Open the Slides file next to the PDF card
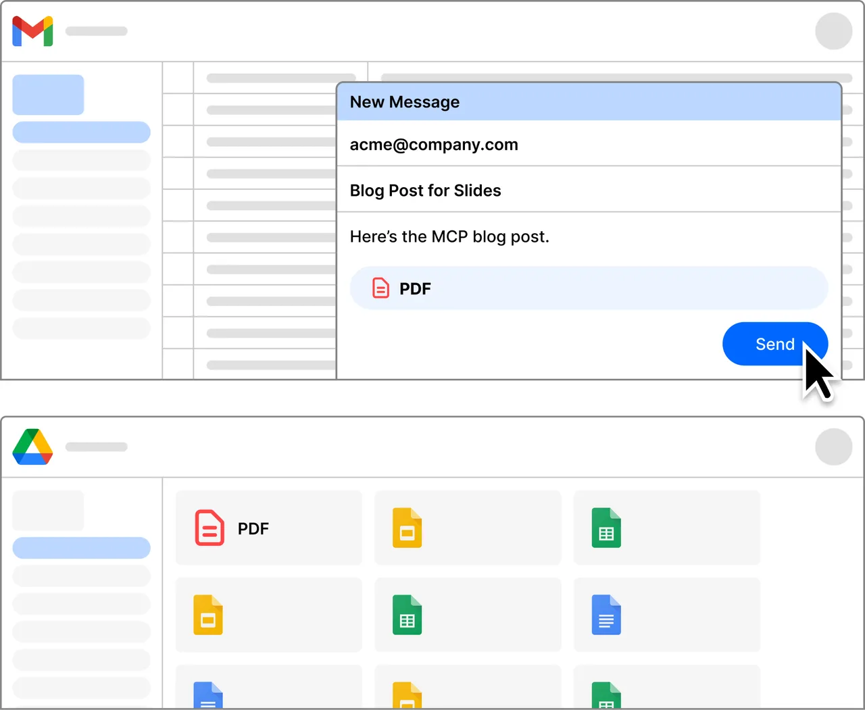This screenshot has height=710, width=865. [x=468, y=528]
